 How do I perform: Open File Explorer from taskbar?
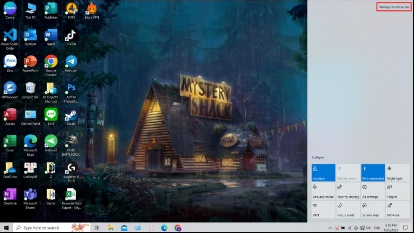(110, 228)
